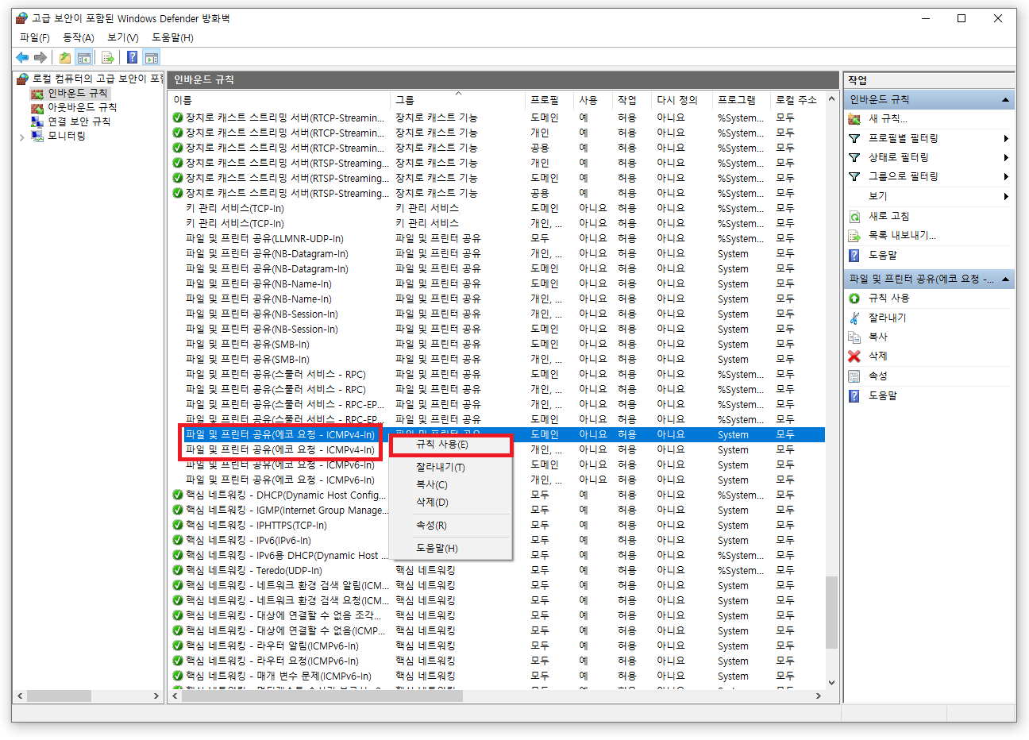Open the 파일(F) menu
The height and width of the screenshot is (740, 1029).
tap(34, 37)
